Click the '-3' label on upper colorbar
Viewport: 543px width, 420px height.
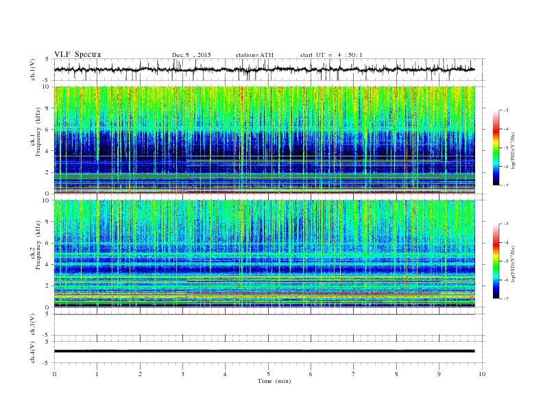click(x=506, y=110)
